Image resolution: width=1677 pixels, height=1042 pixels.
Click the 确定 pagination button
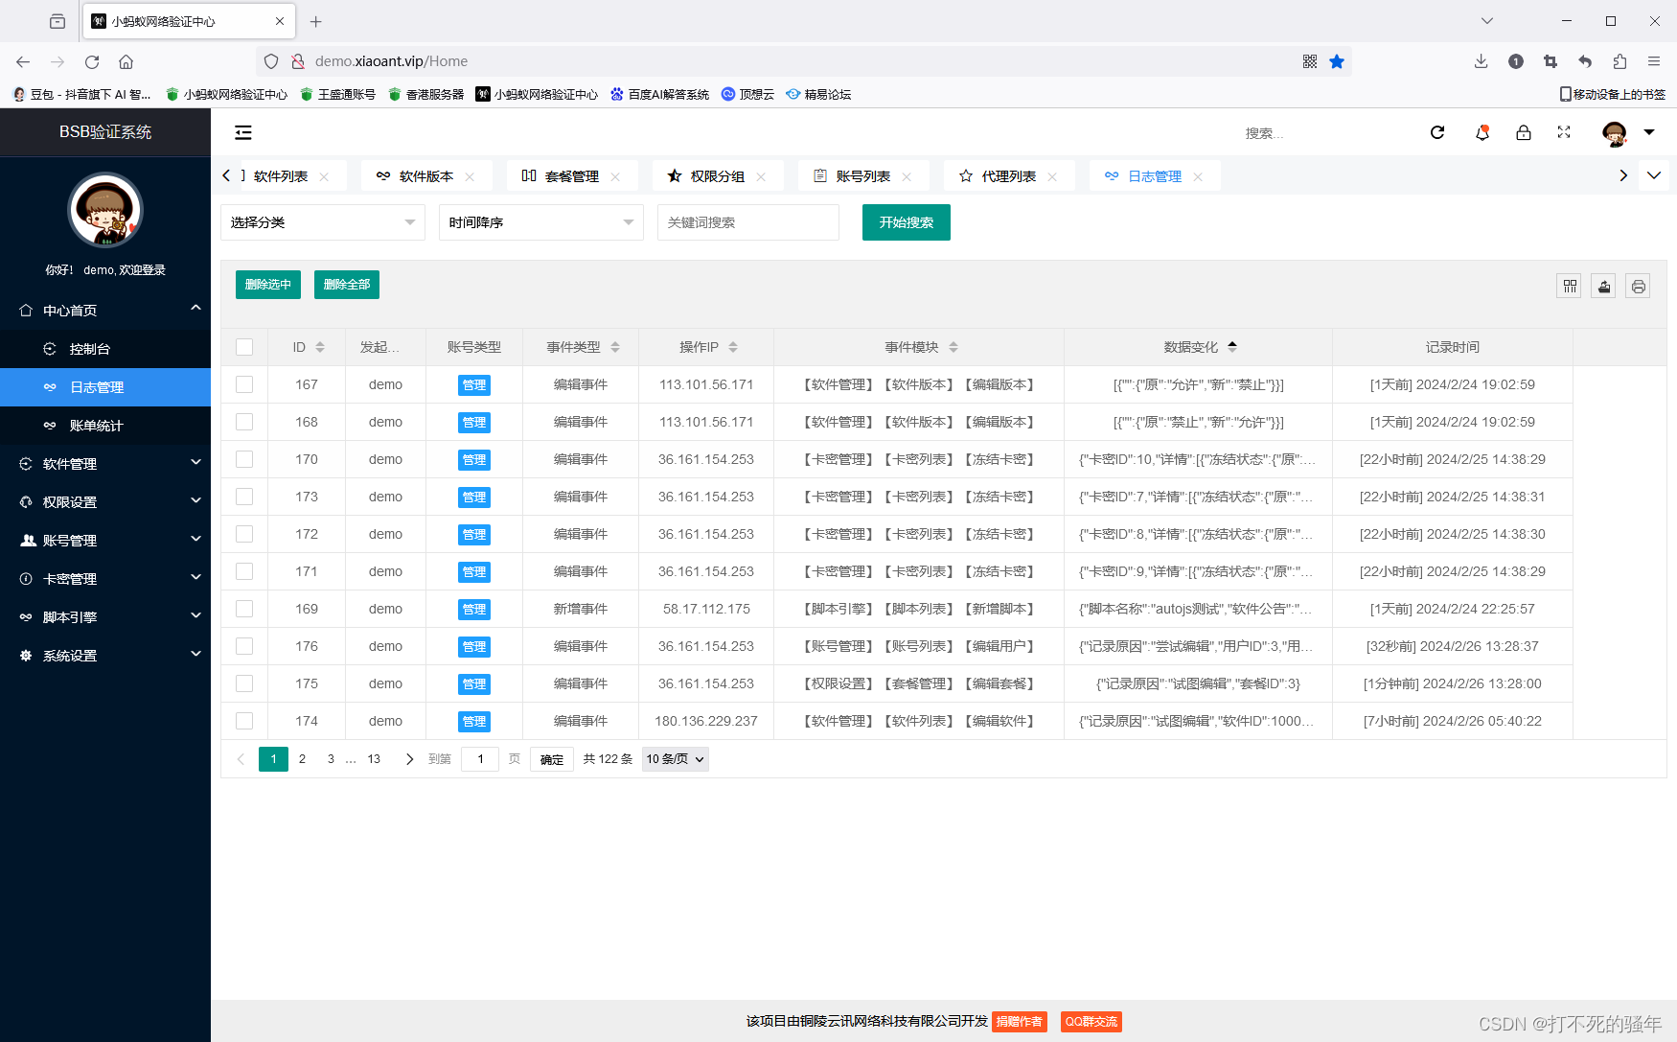pos(552,759)
